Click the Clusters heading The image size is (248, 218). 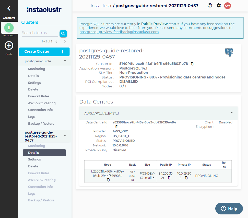pos(30,22)
